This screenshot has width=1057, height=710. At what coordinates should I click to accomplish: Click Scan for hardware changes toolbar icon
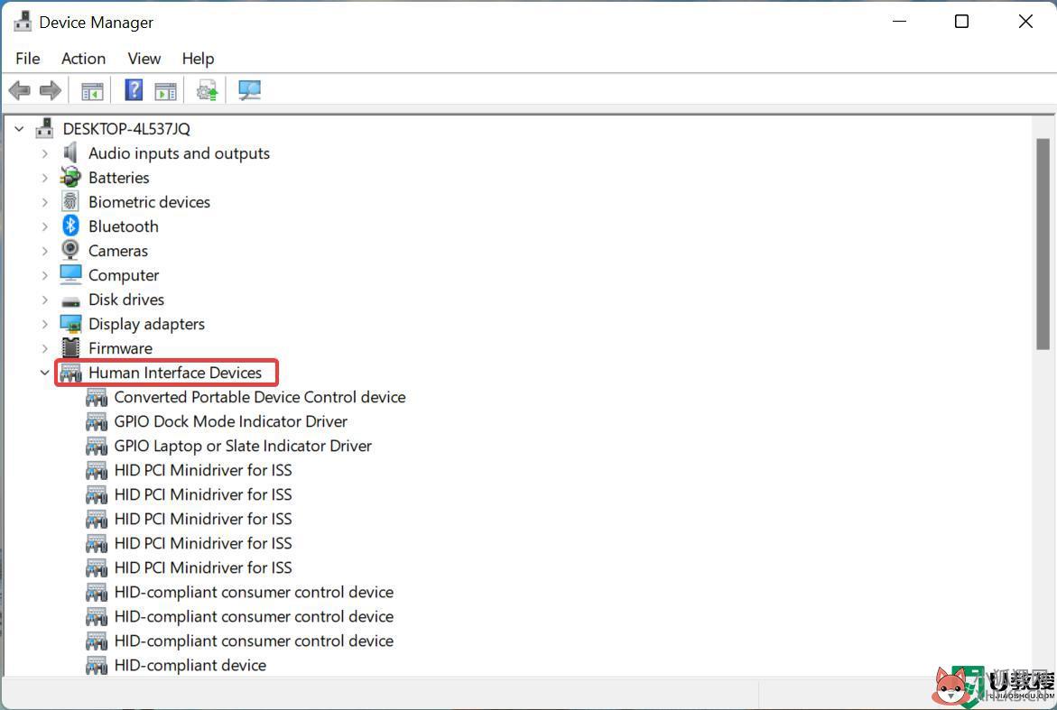249,90
